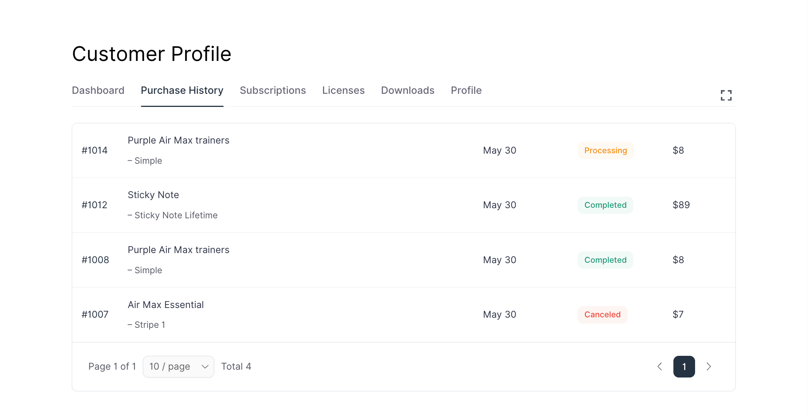Click the fullscreen expand icon
Screen dimensions: 808x416
coord(726,95)
